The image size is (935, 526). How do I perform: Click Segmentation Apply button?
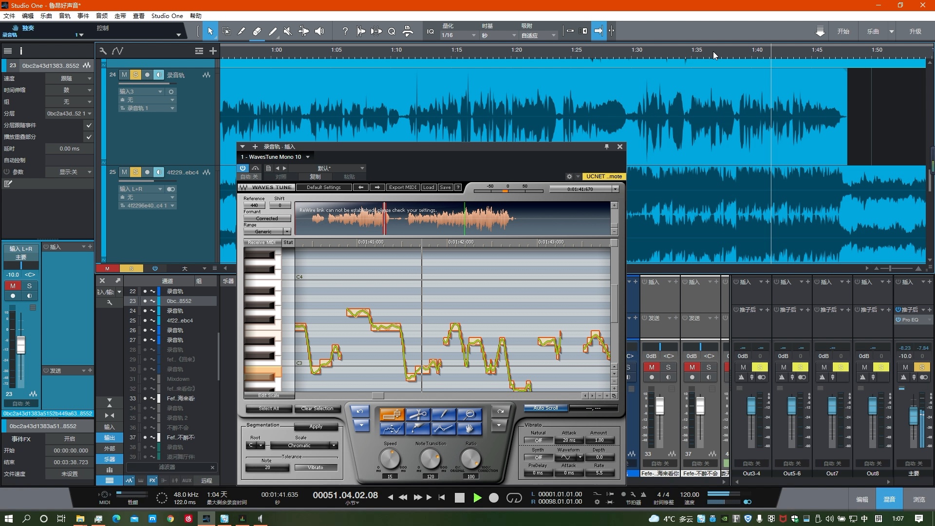316,427
